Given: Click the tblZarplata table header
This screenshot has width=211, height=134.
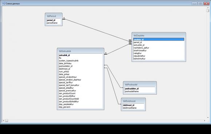Looking at the screenshot, I should click(159, 35).
